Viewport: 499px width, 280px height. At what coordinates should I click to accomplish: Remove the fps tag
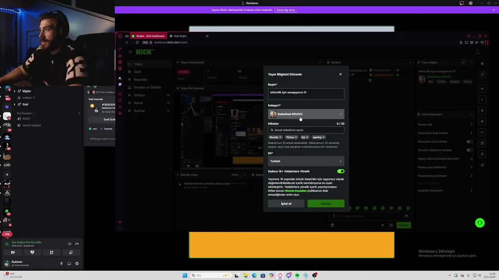(307, 137)
